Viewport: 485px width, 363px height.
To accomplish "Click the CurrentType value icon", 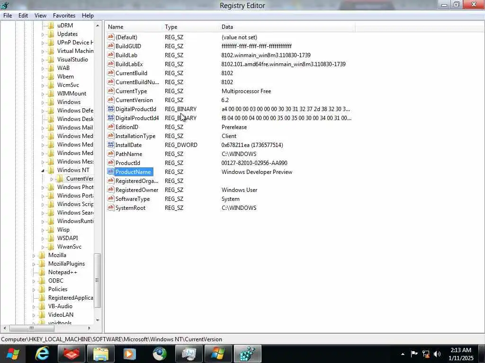I will pyautogui.click(x=111, y=91).
